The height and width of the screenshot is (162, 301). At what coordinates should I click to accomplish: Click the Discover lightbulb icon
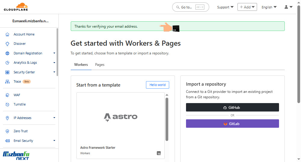click(x=7, y=44)
